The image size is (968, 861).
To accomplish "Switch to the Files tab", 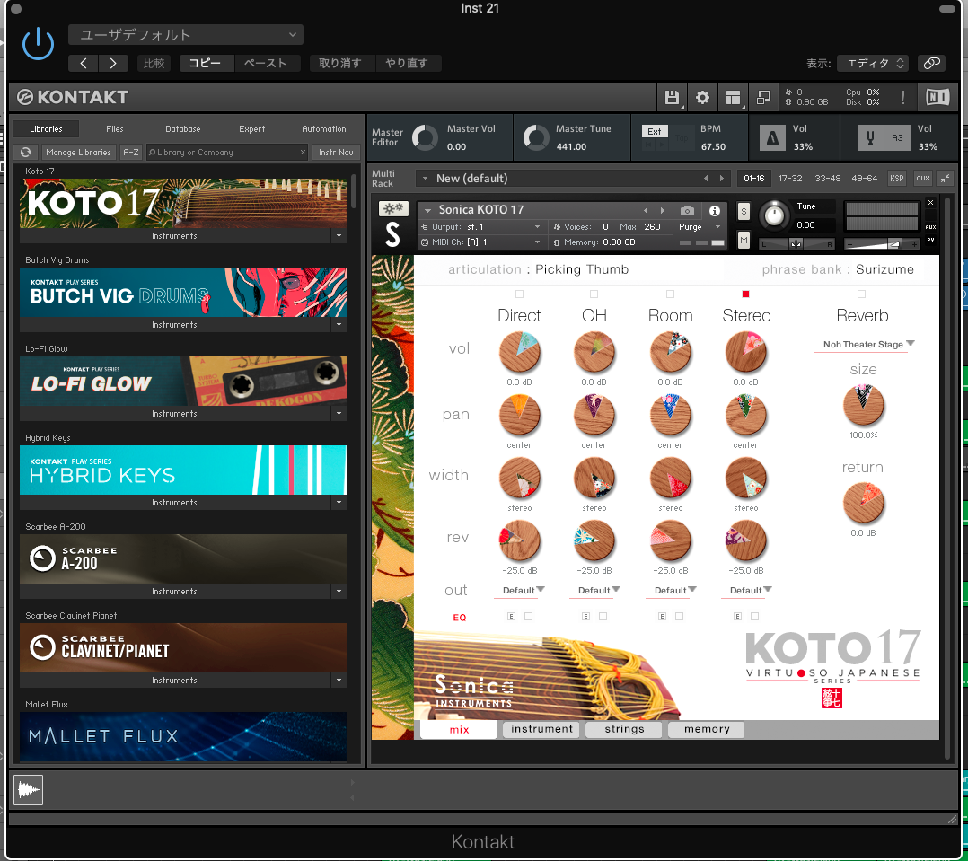I will click(115, 129).
